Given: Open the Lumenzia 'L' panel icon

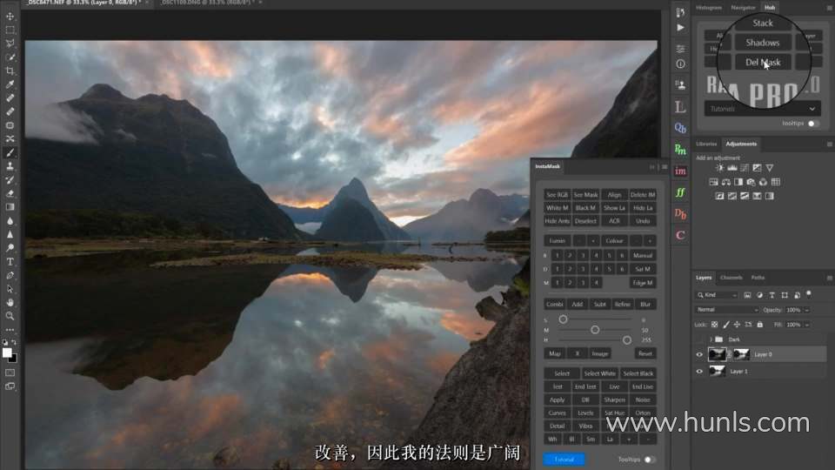Looking at the screenshot, I should coord(680,106).
